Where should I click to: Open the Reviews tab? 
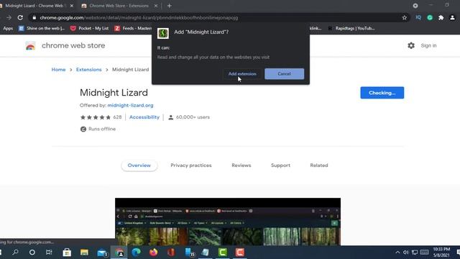(x=241, y=165)
